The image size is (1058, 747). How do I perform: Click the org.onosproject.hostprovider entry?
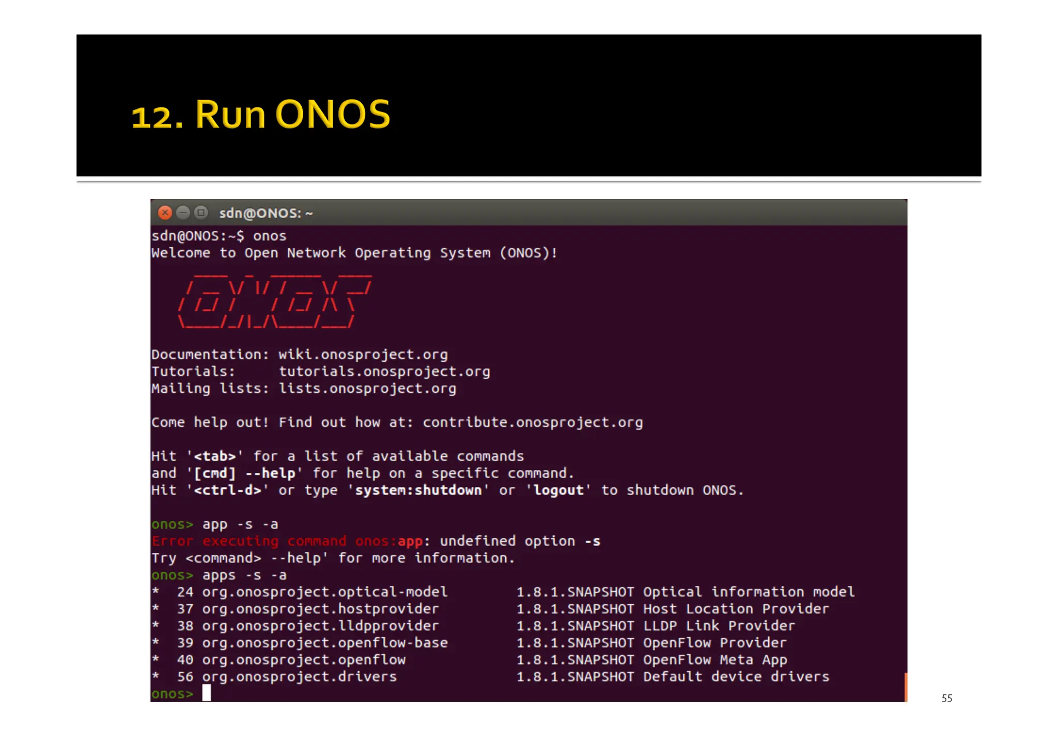tap(320, 609)
